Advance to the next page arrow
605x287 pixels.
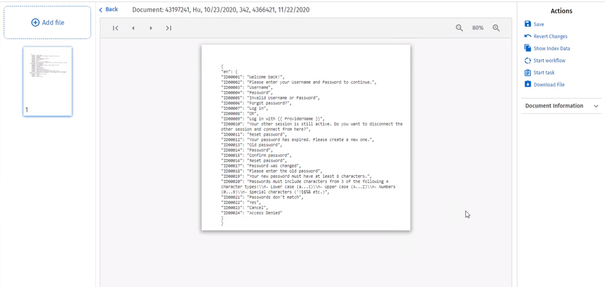tap(151, 28)
